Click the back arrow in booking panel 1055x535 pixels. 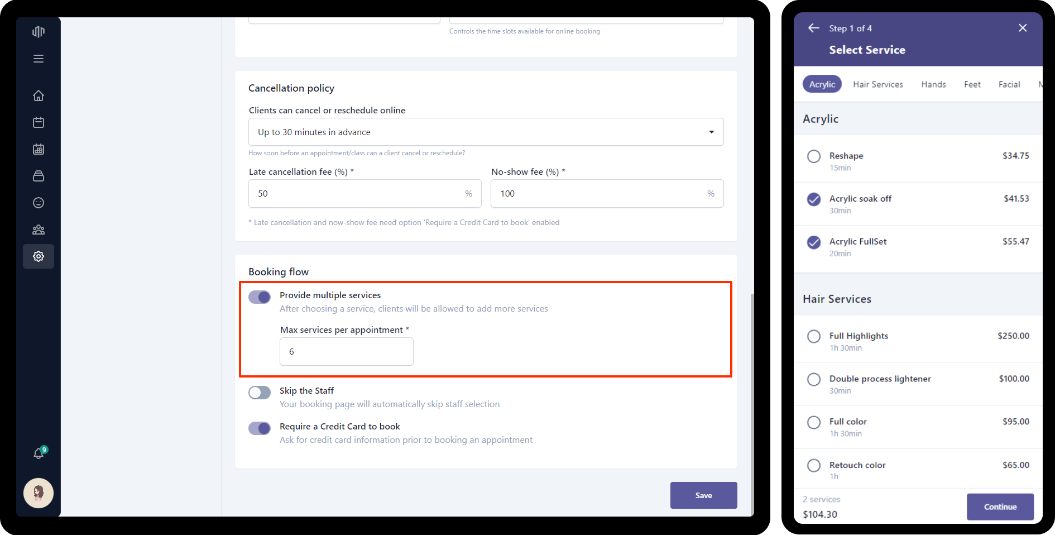[814, 28]
